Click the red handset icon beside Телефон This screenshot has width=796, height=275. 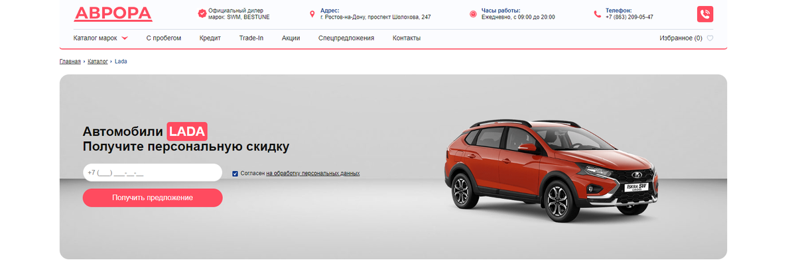pos(598,14)
